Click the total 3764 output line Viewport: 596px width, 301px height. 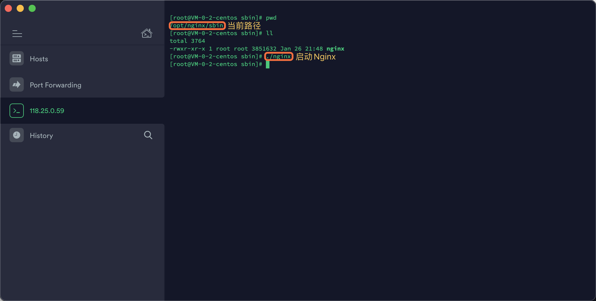click(x=187, y=41)
